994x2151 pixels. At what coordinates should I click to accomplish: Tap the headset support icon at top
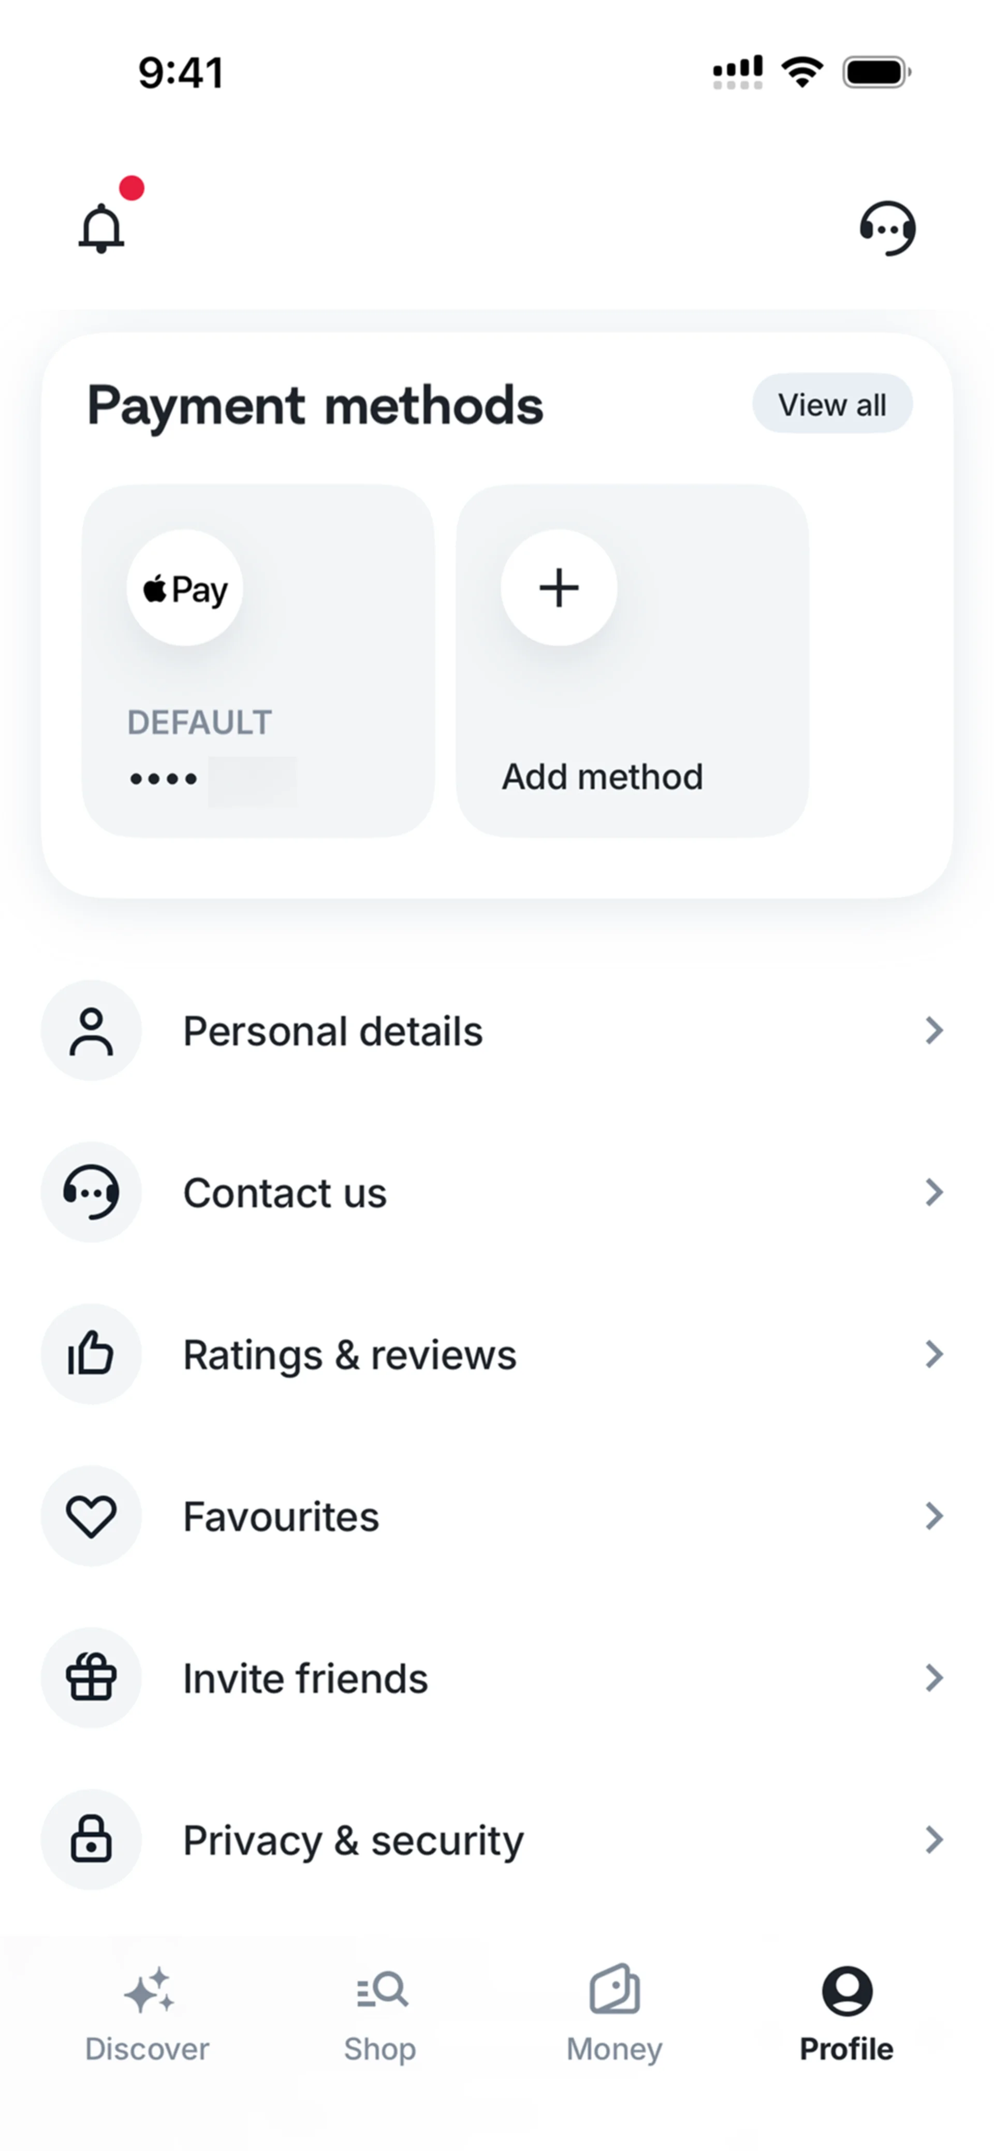click(887, 227)
